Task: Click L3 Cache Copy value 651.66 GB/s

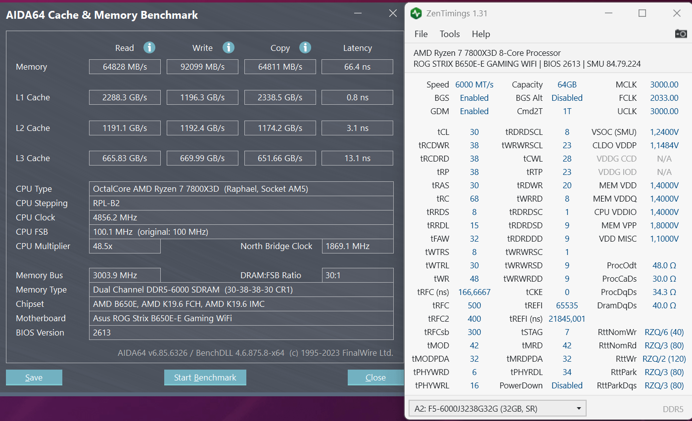Action: coord(280,158)
